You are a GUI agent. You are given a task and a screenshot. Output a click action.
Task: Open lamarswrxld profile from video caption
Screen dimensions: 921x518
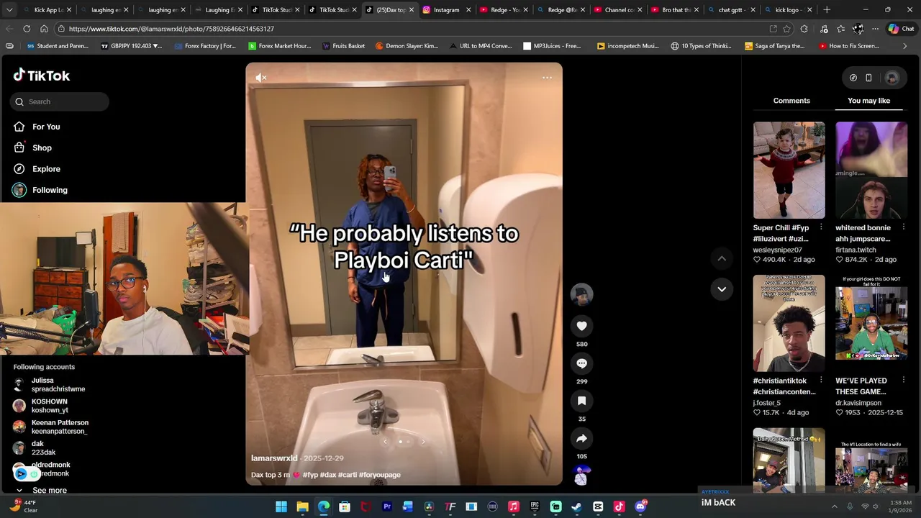click(274, 458)
